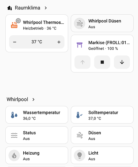Open the Wassertemperatur sensor card
The height and width of the screenshot is (167, 138).
37,115
